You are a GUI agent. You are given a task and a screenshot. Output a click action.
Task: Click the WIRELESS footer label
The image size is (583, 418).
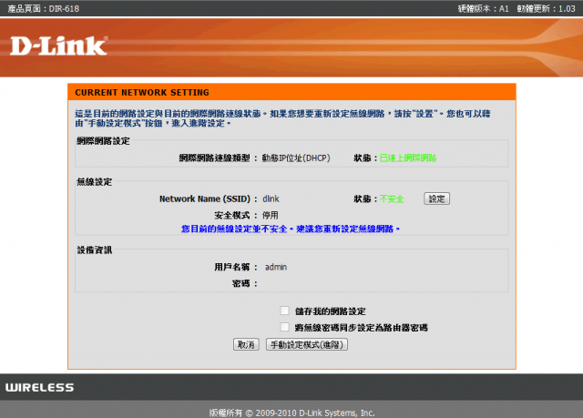[39, 388]
